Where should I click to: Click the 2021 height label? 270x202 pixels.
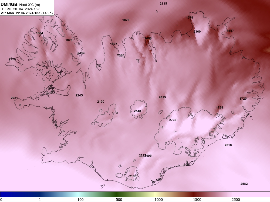pyautogui.click(x=14, y=98)
